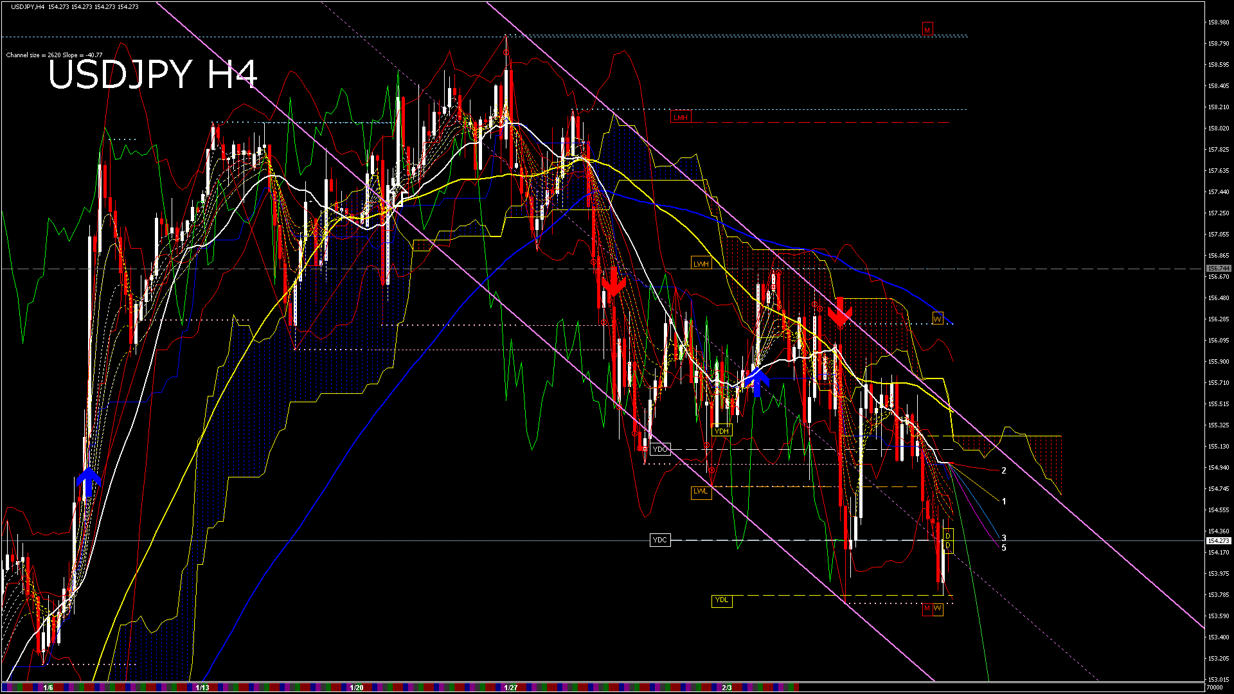The height and width of the screenshot is (694, 1234).
Task: Click the 156.744 gray price tag
Action: (1218, 269)
